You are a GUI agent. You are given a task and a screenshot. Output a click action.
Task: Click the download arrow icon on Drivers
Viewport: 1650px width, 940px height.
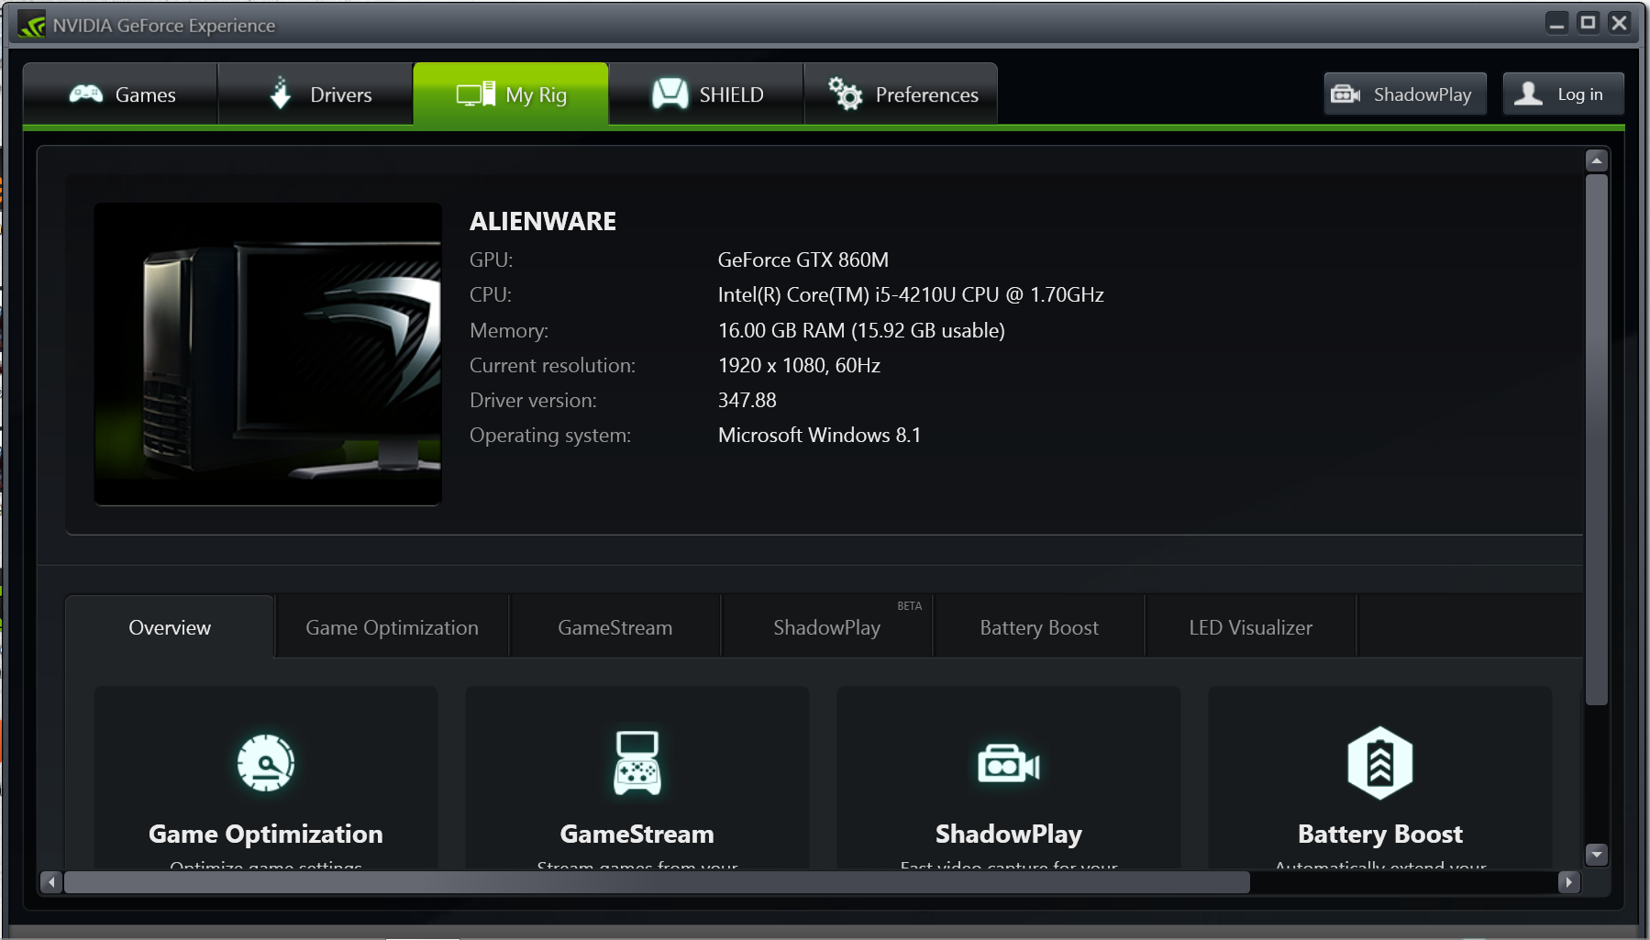(281, 93)
